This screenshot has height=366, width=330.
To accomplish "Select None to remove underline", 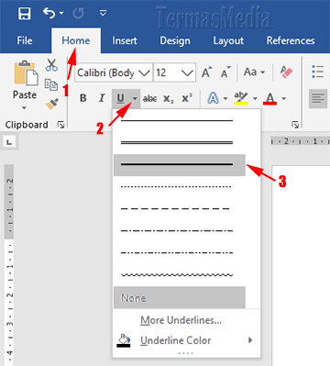I will tap(180, 297).
